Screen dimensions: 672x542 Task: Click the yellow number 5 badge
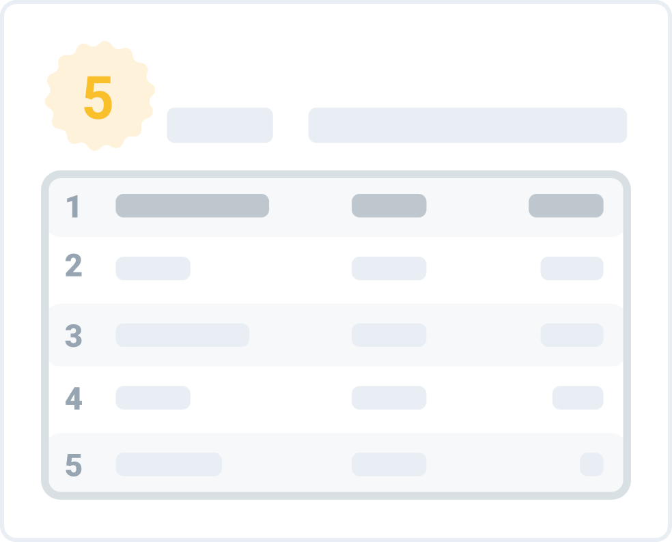click(x=98, y=96)
